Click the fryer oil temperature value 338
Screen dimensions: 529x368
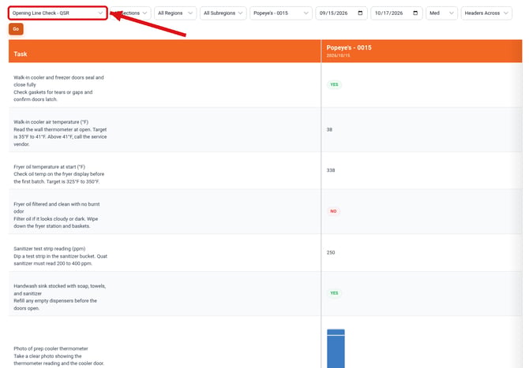tap(331, 170)
